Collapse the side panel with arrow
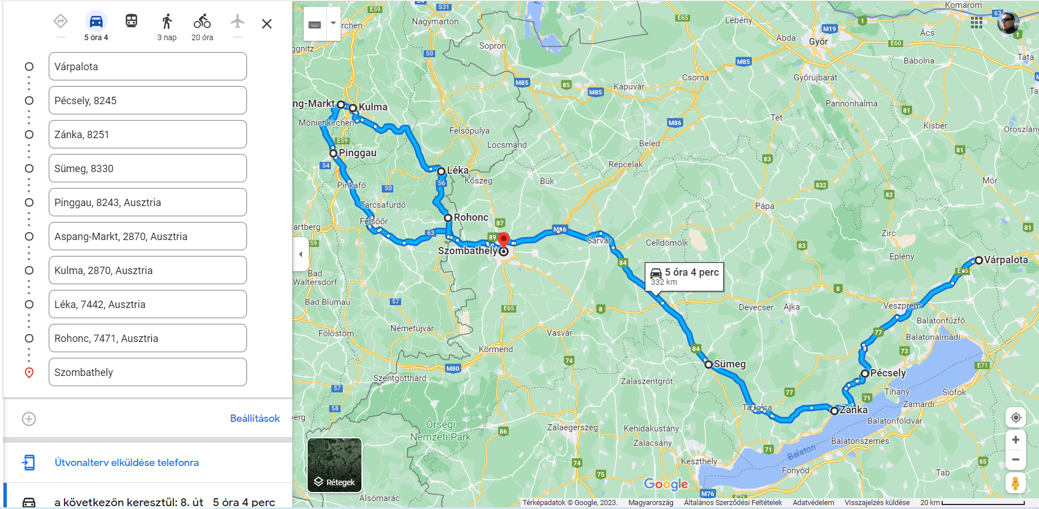The height and width of the screenshot is (509, 1039). (x=300, y=254)
